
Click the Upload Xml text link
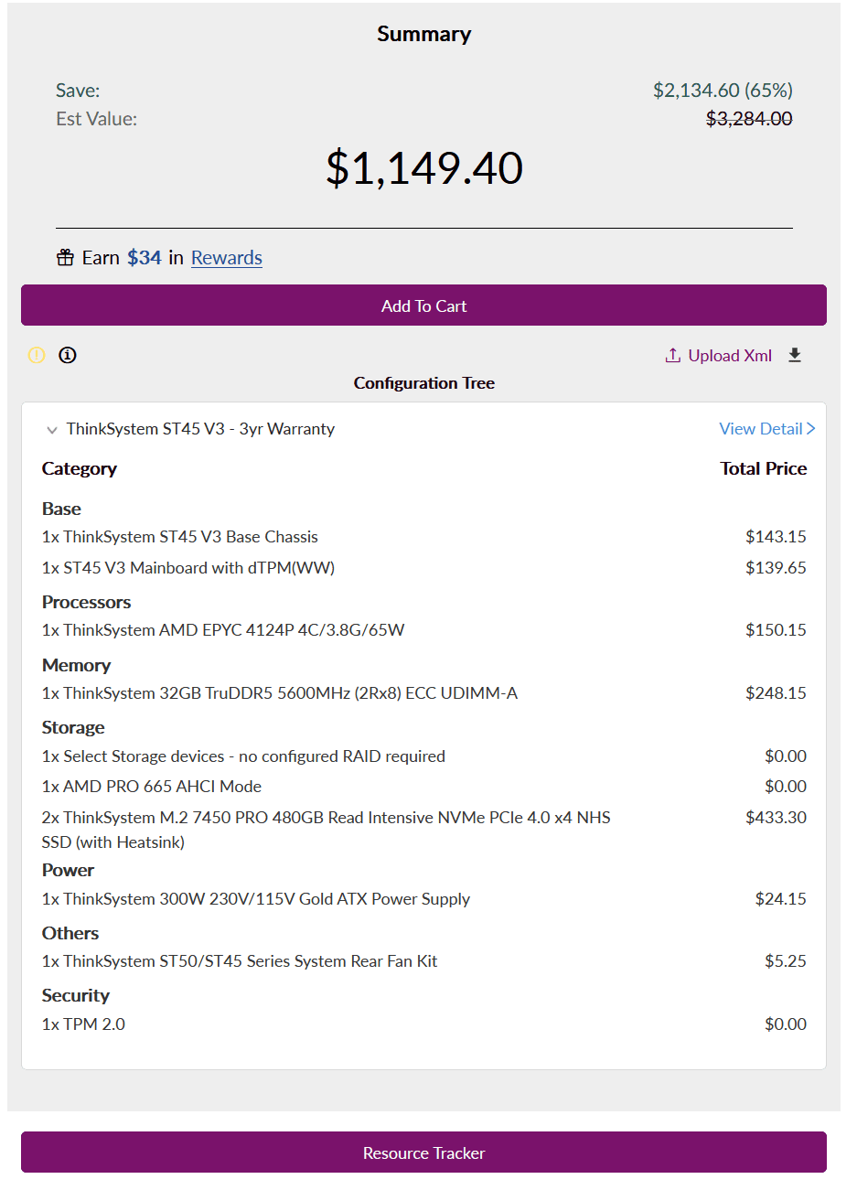(730, 356)
